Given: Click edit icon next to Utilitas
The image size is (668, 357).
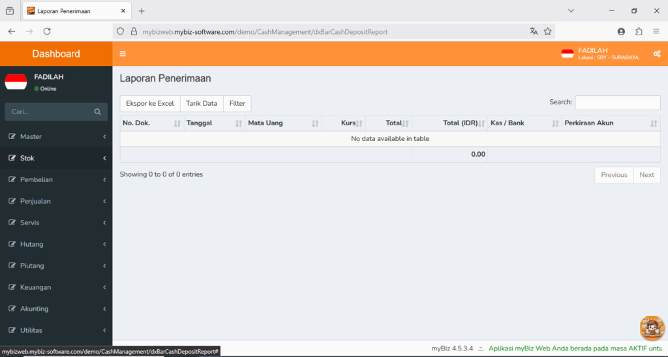Looking at the screenshot, I should click(x=12, y=330).
